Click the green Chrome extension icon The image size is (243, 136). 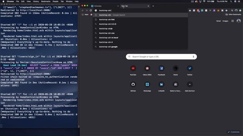coord(240,11)
